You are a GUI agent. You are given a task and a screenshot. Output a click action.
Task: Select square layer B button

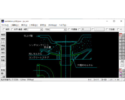point(123,45)
